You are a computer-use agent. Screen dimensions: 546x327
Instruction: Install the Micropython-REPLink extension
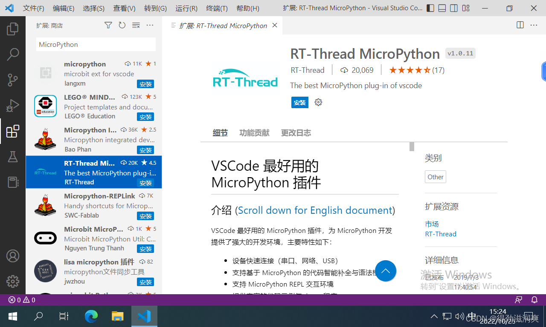[145, 216]
